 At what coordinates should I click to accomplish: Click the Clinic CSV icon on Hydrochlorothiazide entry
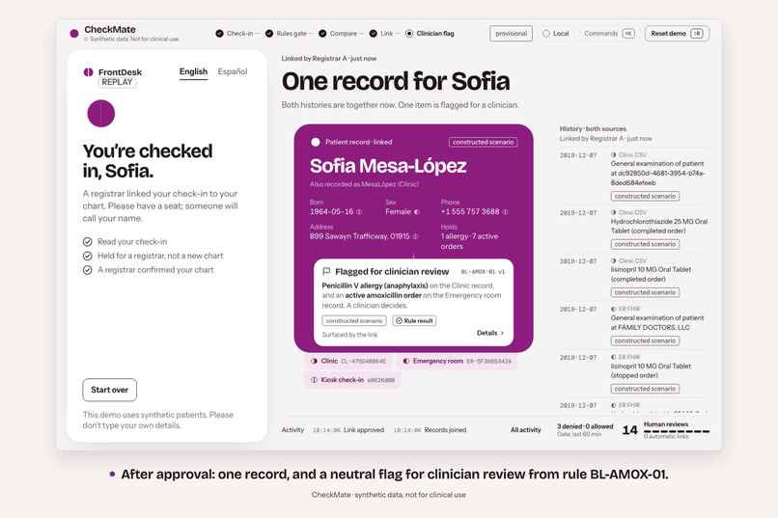[x=614, y=212]
